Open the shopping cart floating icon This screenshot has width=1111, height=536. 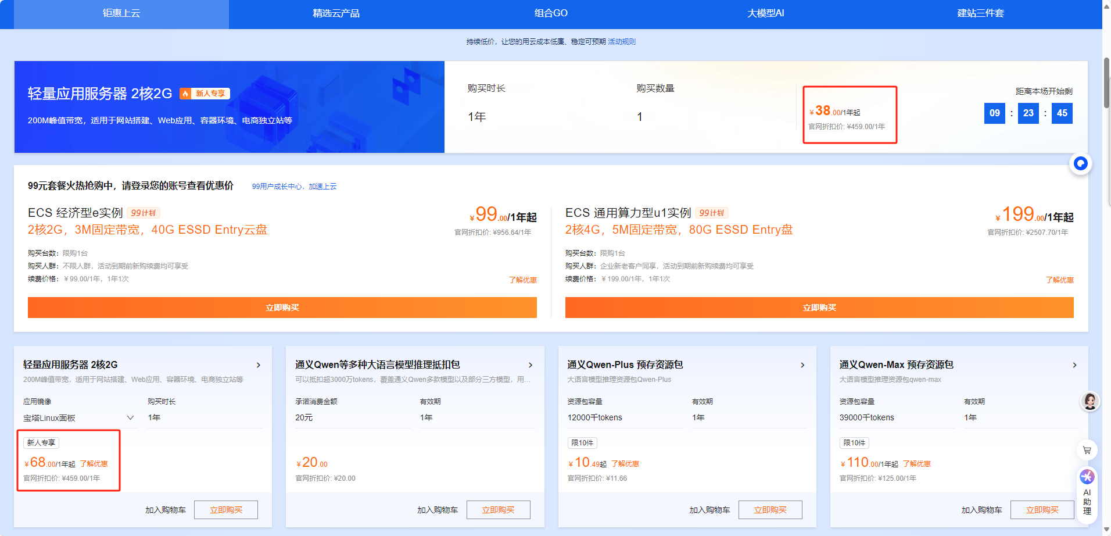(x=1087, y=450)
